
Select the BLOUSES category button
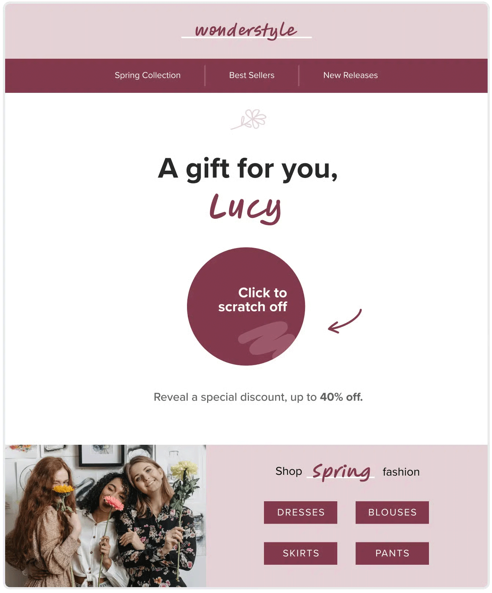[392, 512]
